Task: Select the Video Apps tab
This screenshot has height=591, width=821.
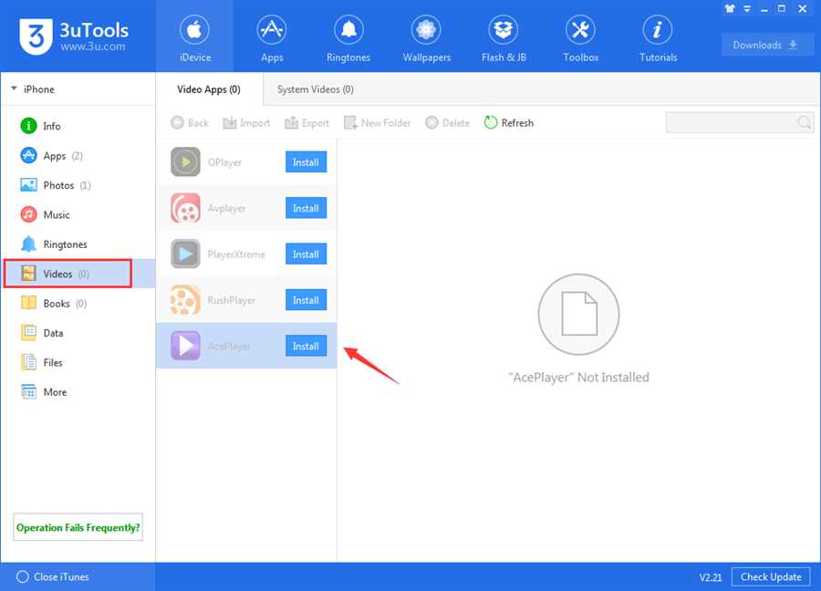Action: tap(209, 89)
